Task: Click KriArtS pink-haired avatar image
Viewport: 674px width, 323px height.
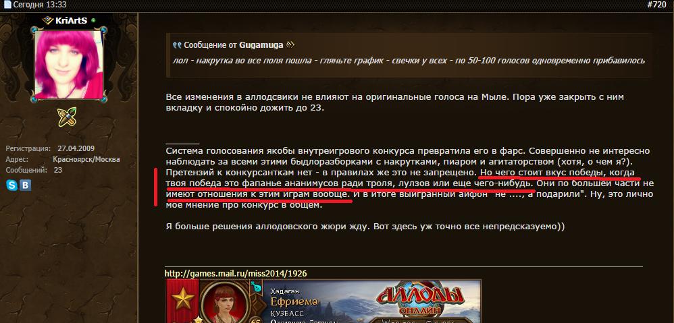Action: (69, 64)
